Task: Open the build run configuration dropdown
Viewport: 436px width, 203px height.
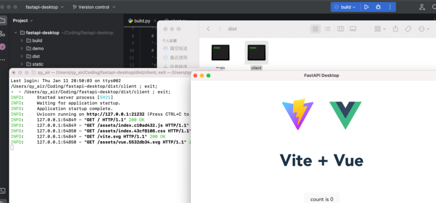Action: [345, 7]
